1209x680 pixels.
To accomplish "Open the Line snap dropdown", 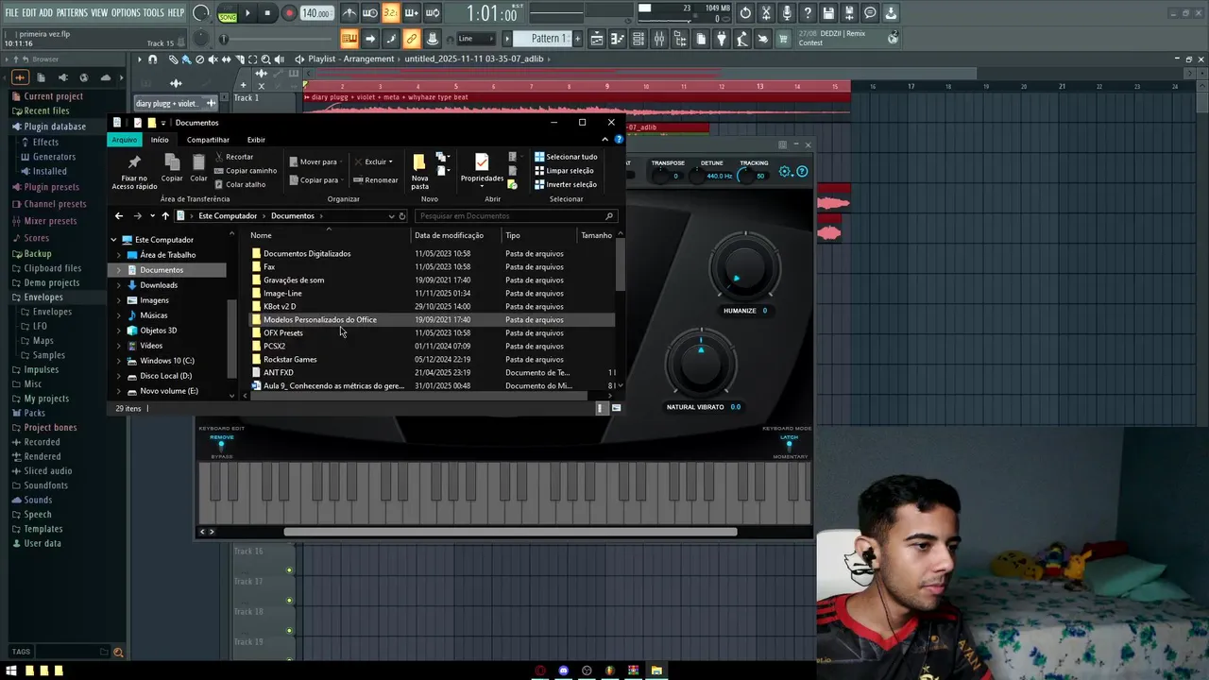I will click(x=477, y=39).
